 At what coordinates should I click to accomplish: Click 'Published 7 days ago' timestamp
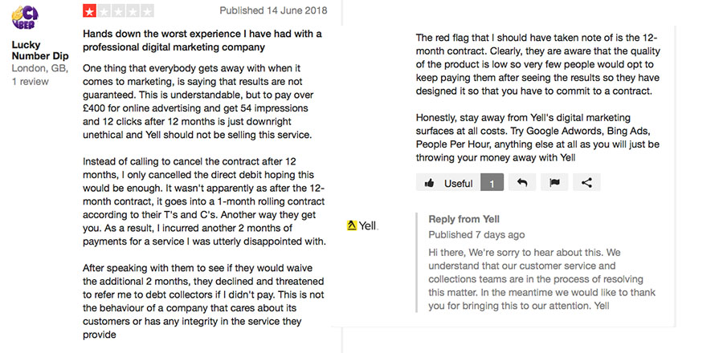(476, 235)
